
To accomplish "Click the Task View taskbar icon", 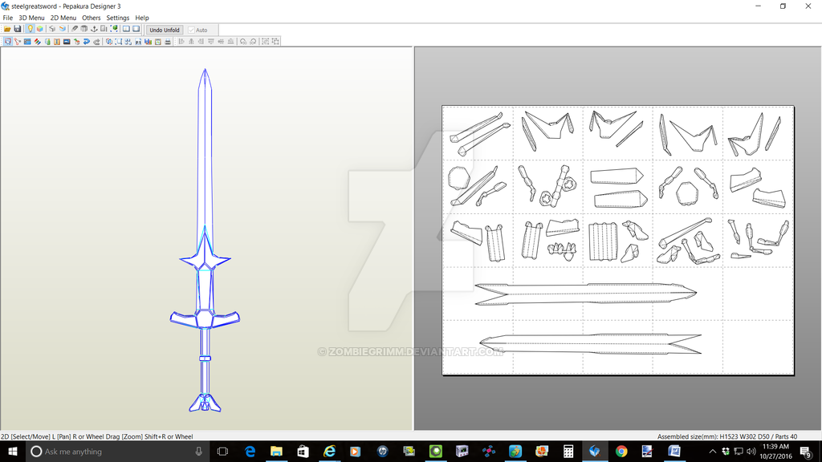I will click(x=223, y=451).
